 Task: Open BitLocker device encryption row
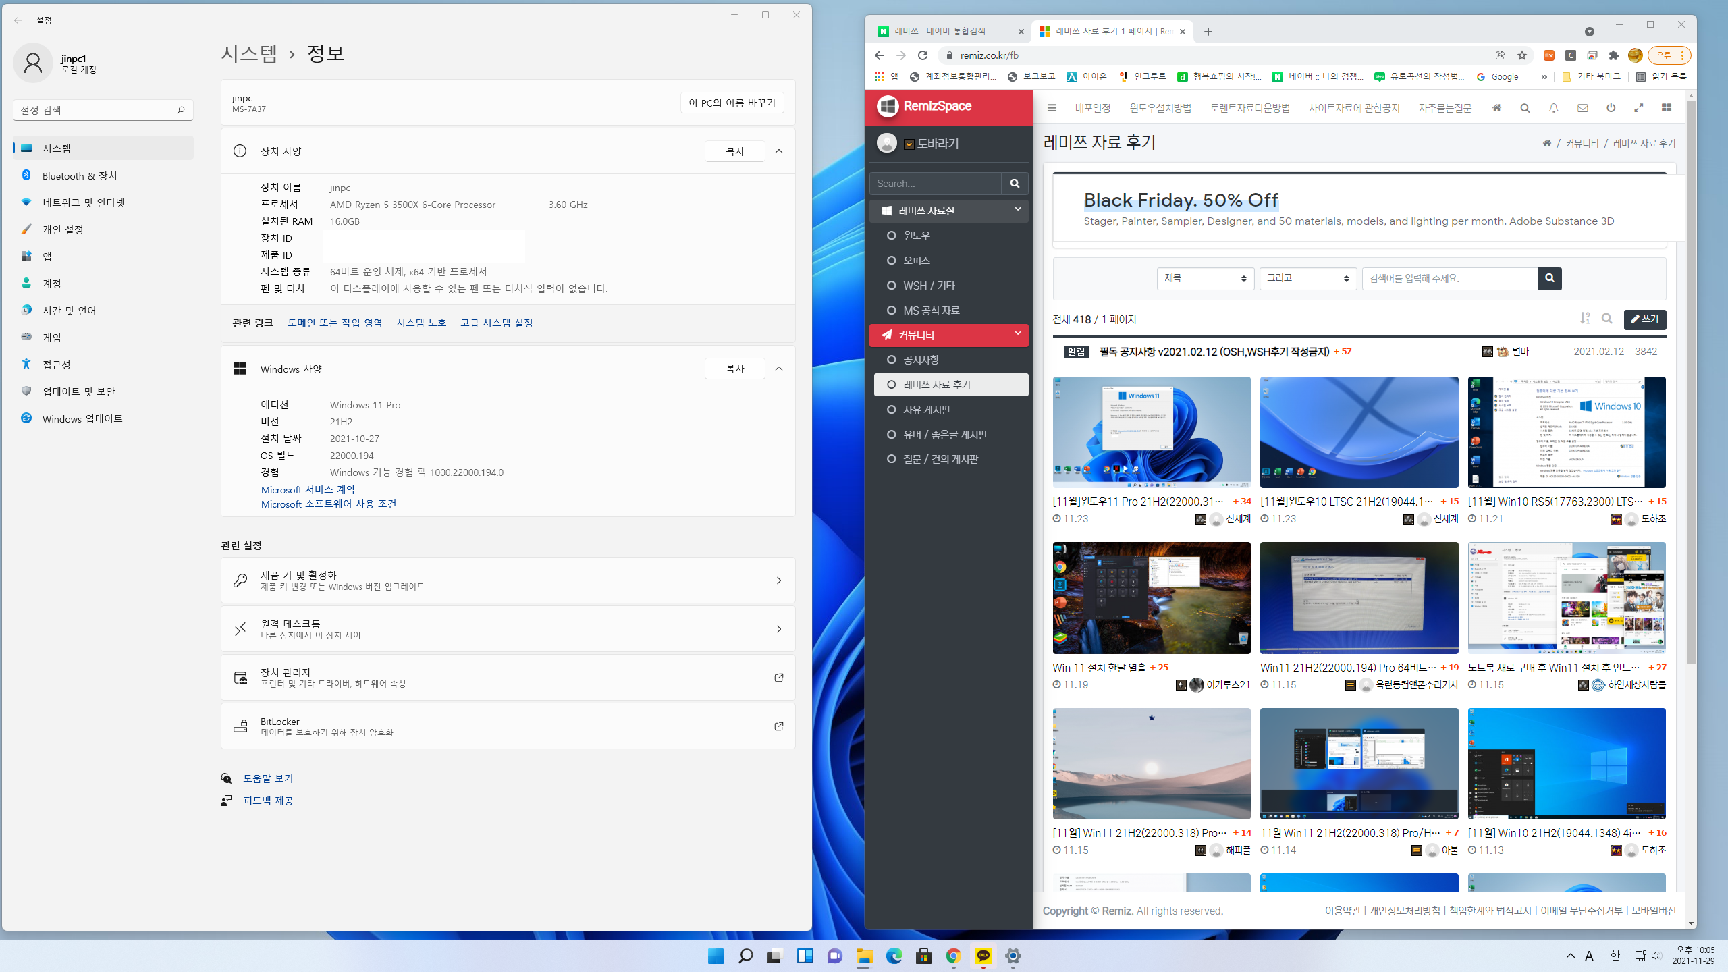[x=508, y=726]
